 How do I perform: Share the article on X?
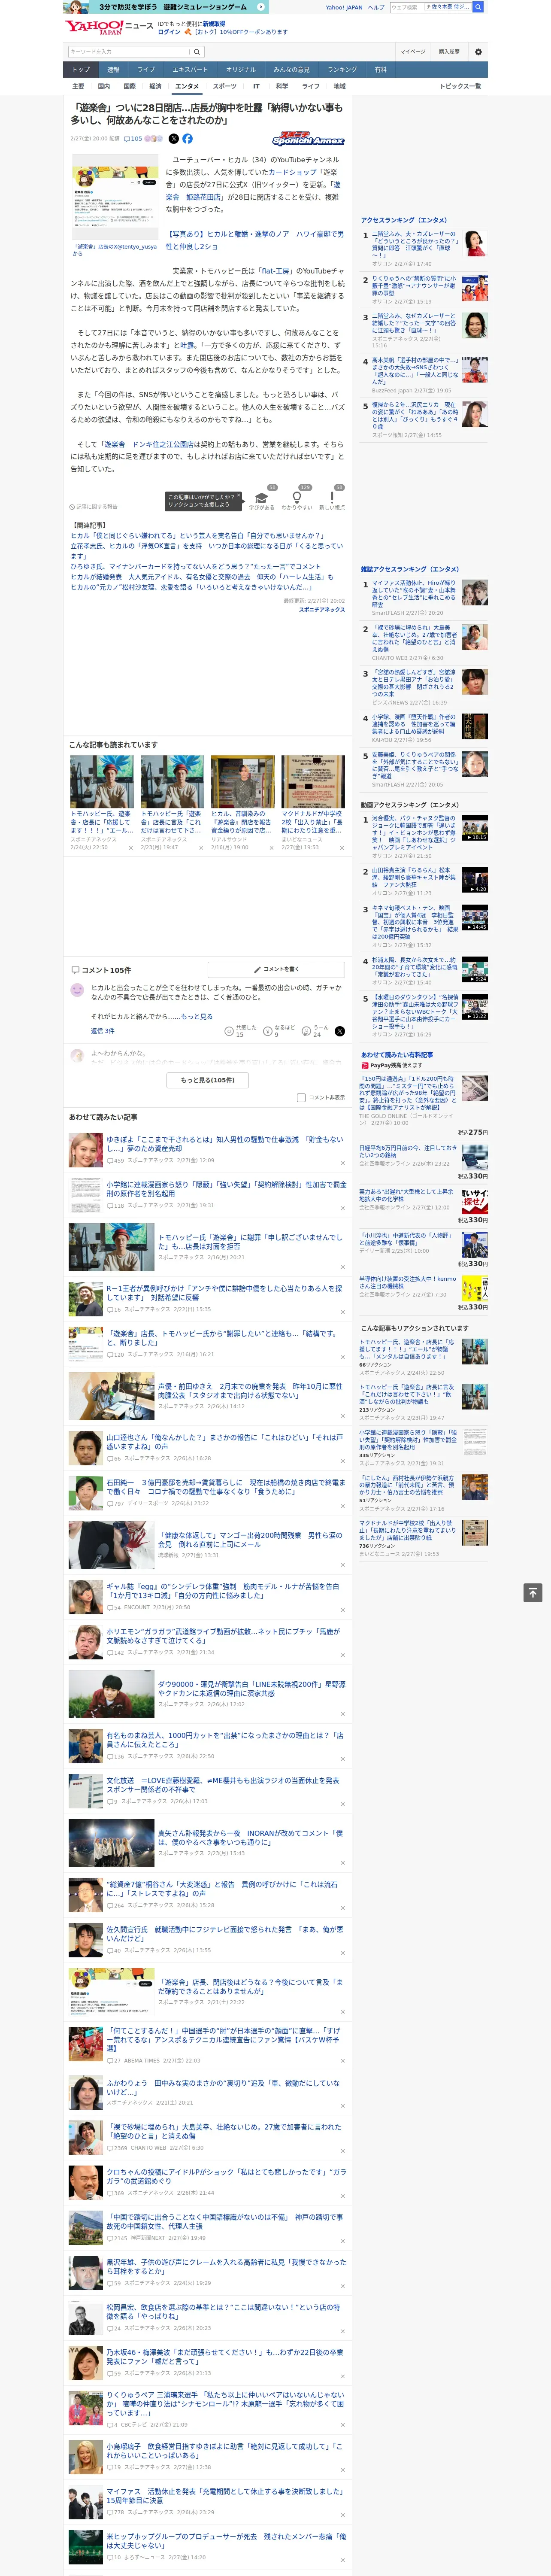[173, 139]
